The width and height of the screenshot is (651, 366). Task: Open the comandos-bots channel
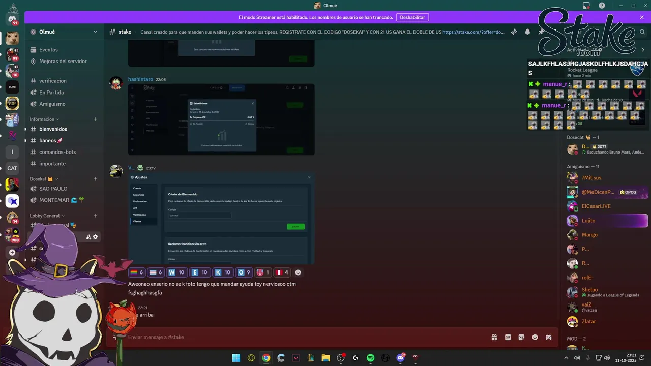tap(65, 152)
